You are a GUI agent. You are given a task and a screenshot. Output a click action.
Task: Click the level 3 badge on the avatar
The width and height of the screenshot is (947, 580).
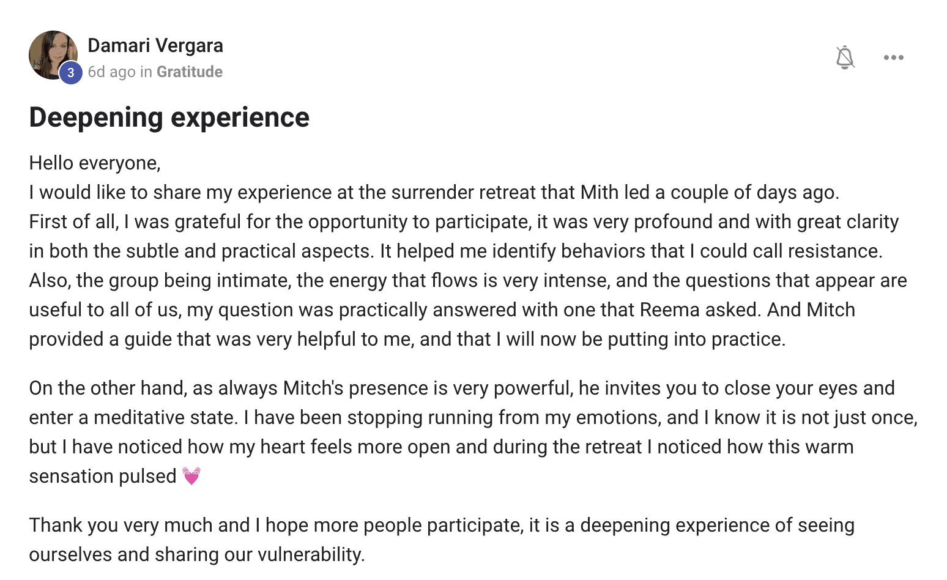coord(71,73)
